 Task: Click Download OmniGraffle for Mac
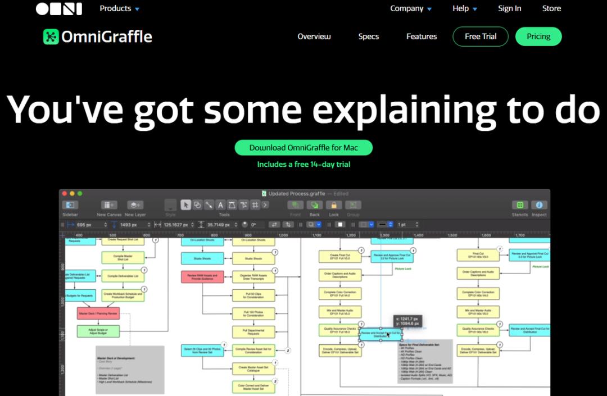tap(303, 148)
